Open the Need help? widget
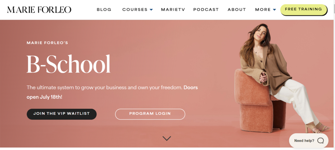This screenshot has height=150, width=335. [309, 141]
